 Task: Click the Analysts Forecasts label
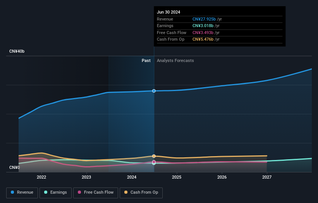click(x=175, y=61)
